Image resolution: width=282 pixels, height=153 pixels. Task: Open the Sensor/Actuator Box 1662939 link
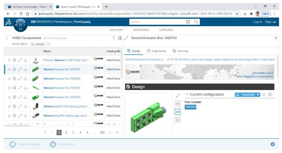click(x=62, y=97)
